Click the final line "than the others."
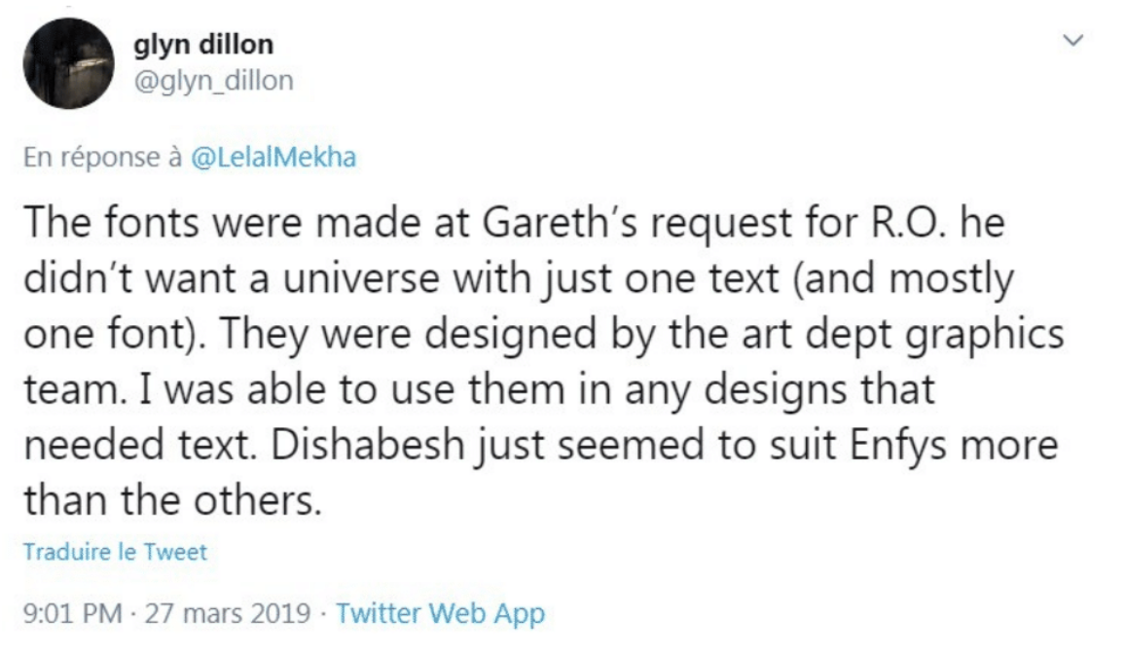The height and width of the screenshot is (655, 1126). 172,500
